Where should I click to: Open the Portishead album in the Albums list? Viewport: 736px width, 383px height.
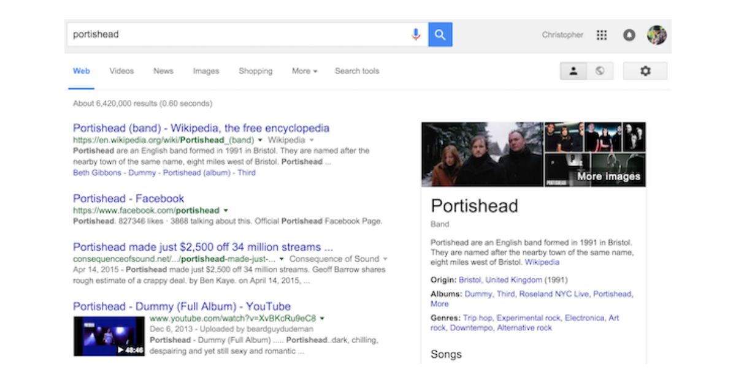click(x=611, y=294)
